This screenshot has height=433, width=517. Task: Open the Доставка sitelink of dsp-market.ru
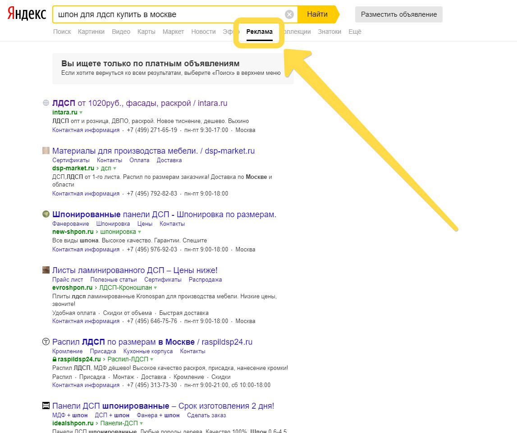tap(169, 160)
